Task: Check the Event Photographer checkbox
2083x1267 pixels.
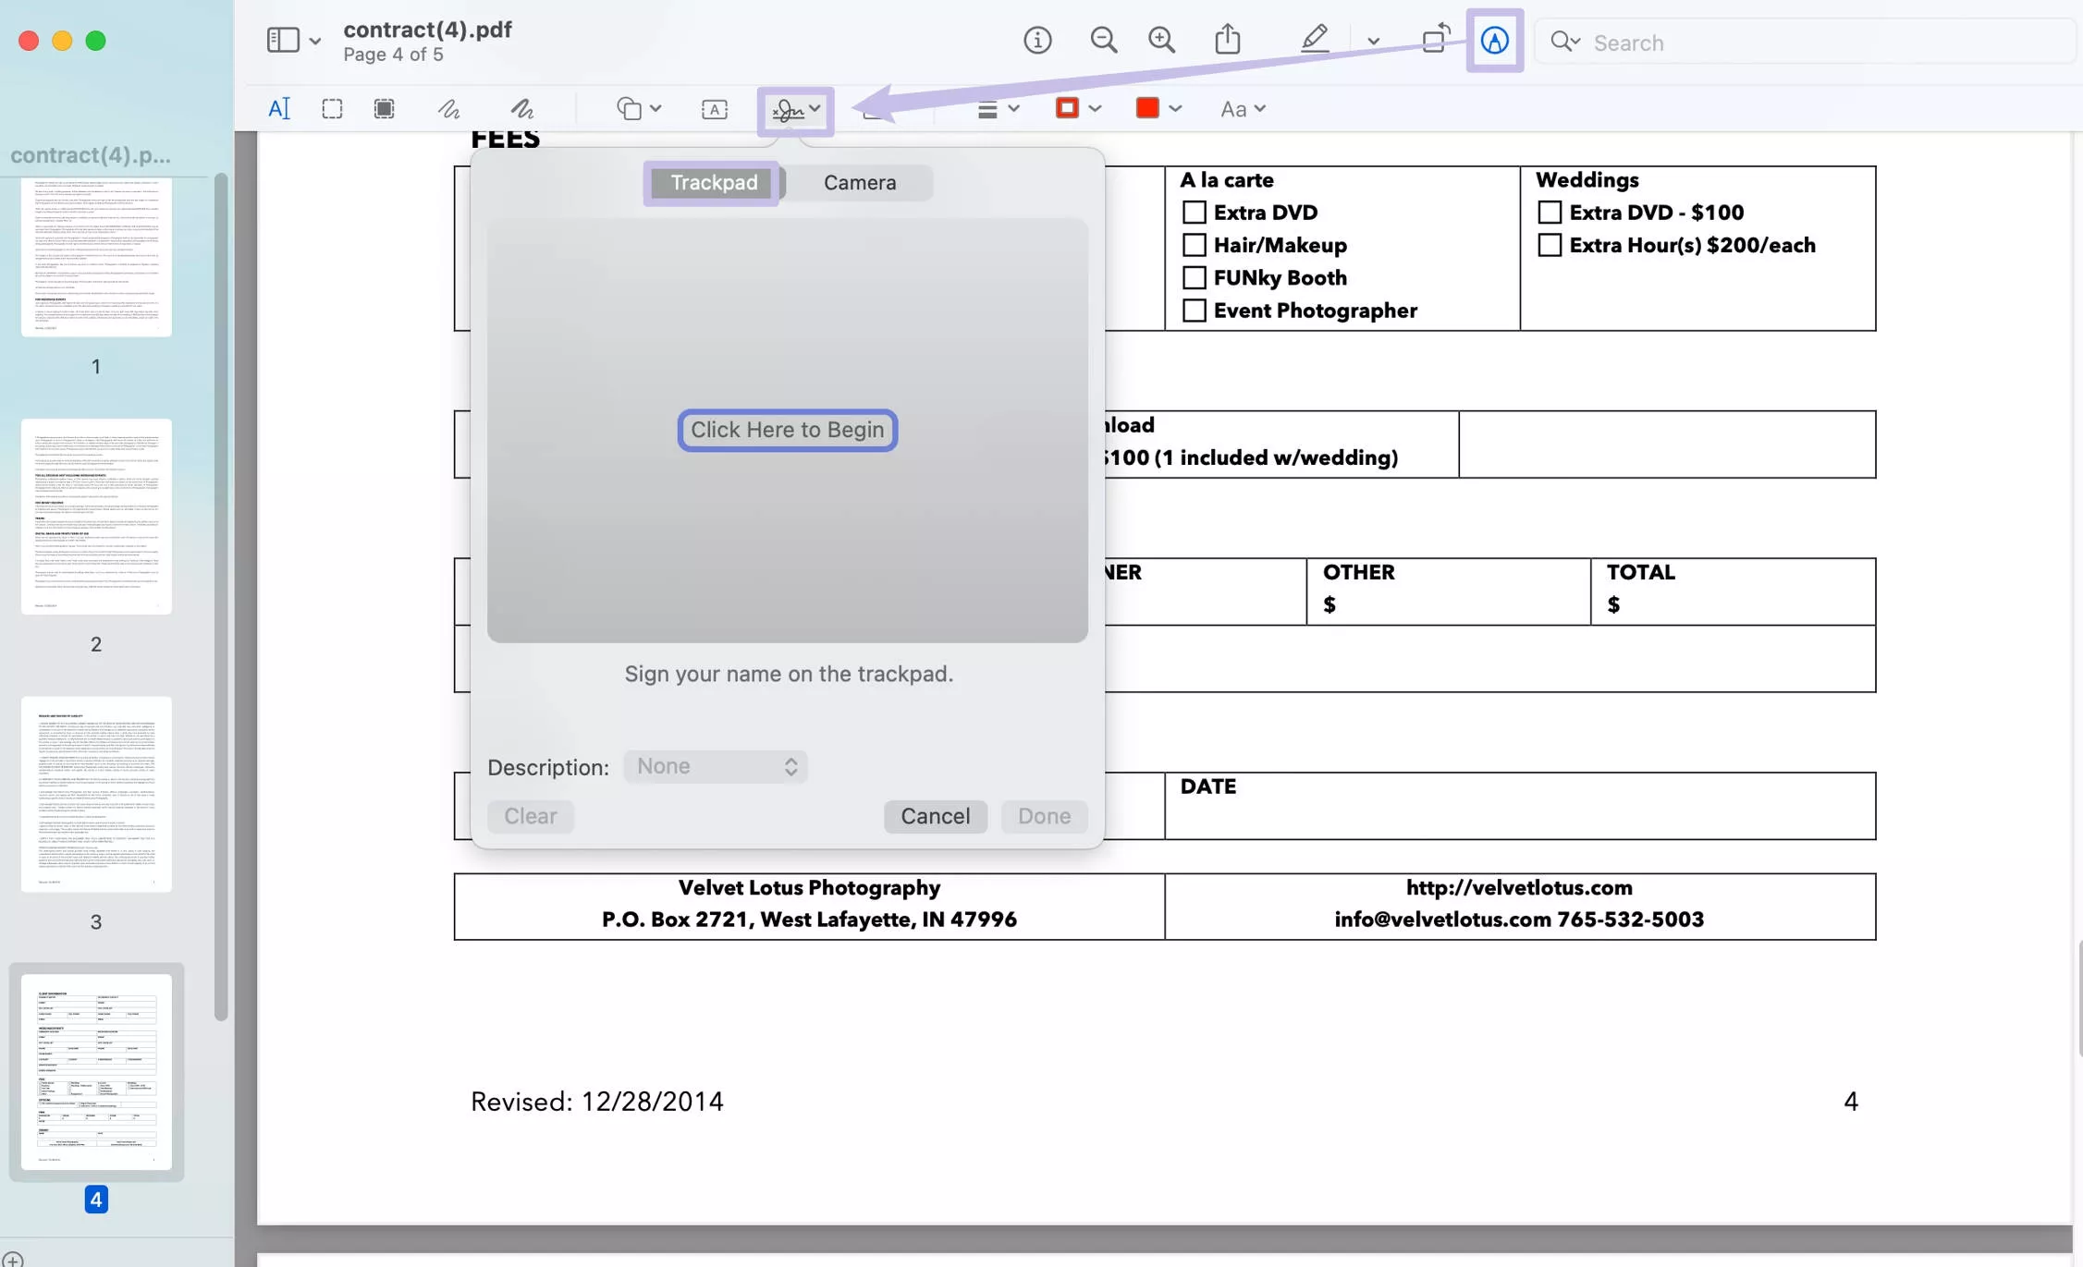Action: pyautogui.click(x=1193, y=311)
